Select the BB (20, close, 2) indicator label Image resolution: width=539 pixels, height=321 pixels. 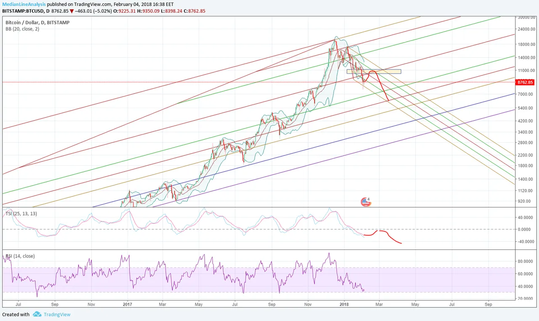(x=22, y=29)
